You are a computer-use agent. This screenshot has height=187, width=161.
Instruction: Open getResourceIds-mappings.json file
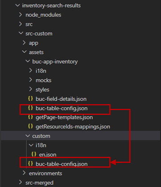pos(73,127)
